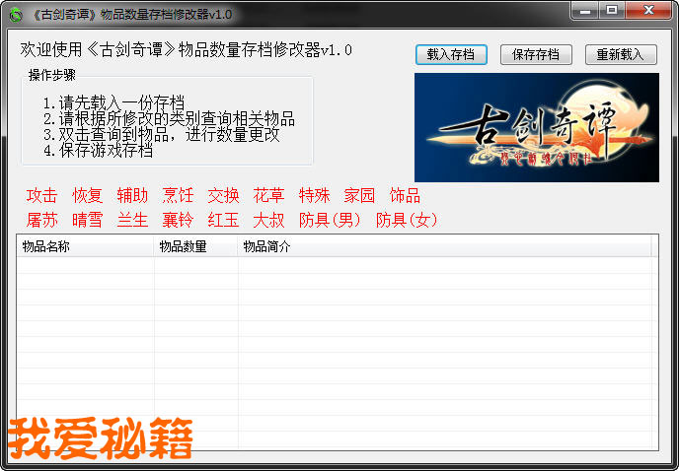This screenshot has height=471, width=679.
Task: Choose the 辅助 category
Action: [x=132, y=195]
